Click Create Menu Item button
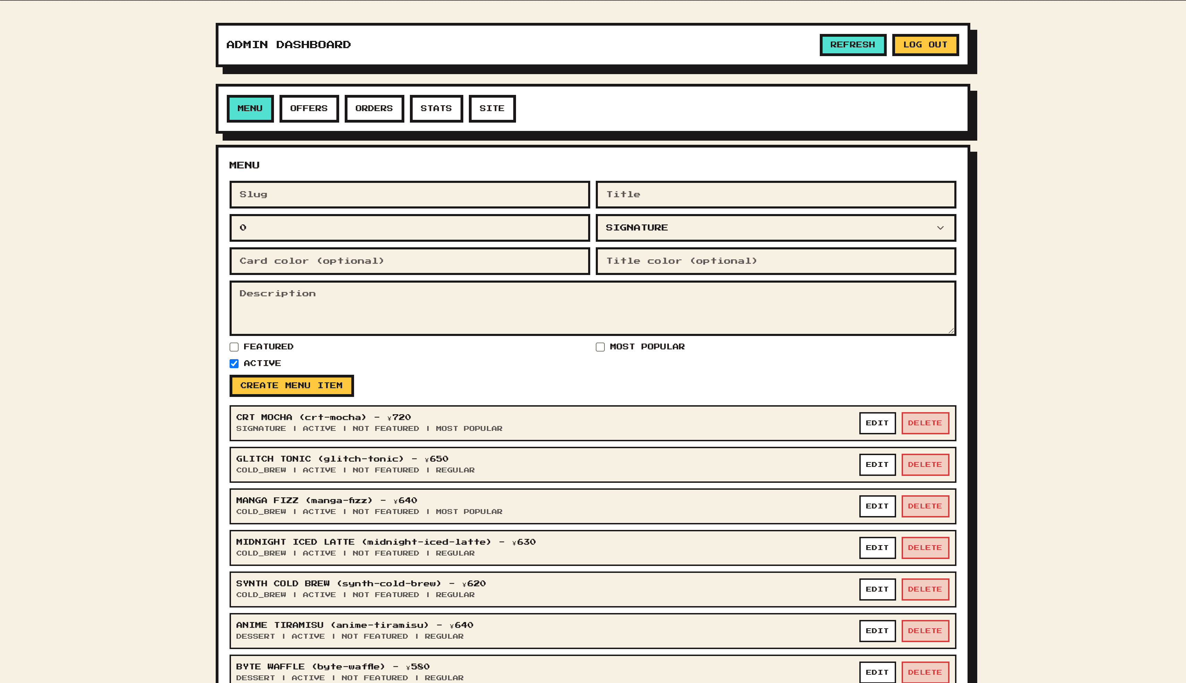Screen dimensions: 1186x683 pyautogui.click(x=291, y=385)
